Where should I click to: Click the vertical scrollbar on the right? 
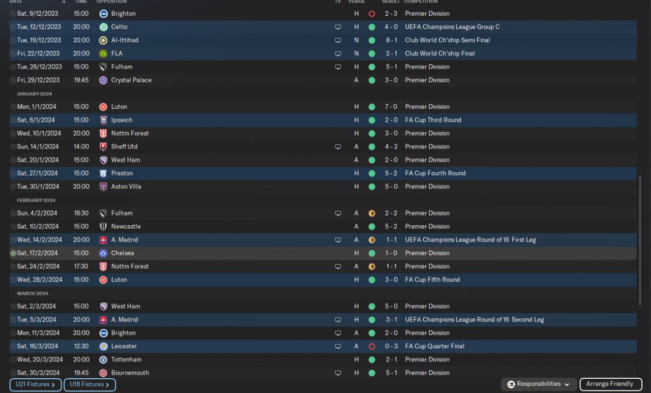[x=640, y=239]
